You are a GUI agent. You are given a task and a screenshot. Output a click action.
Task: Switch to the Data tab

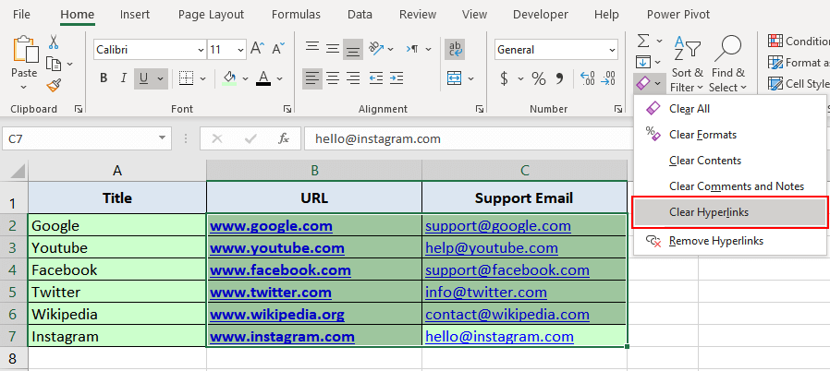point(360,14)
